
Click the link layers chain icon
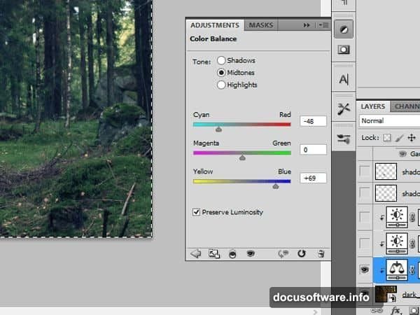point(377,311)
